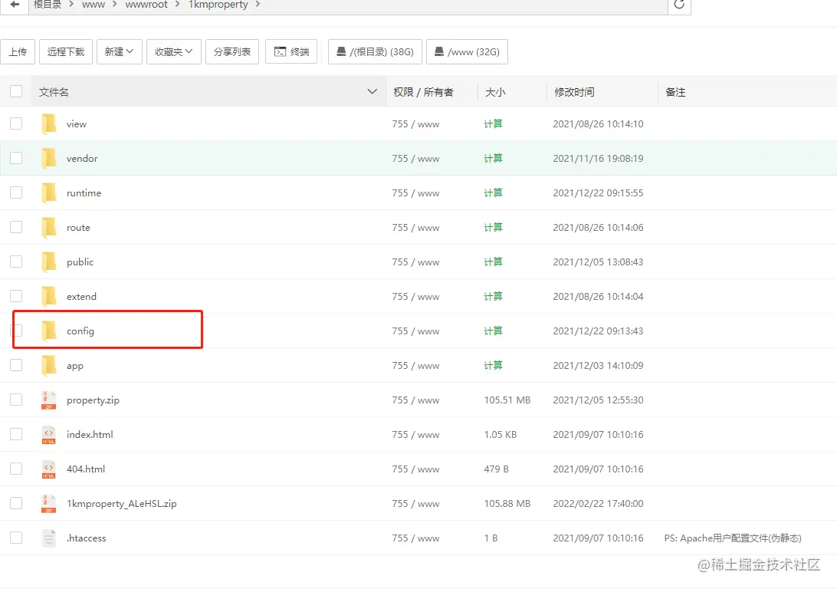Calculate size of the runtime folder
837x589 pixels.
[493, 192]
